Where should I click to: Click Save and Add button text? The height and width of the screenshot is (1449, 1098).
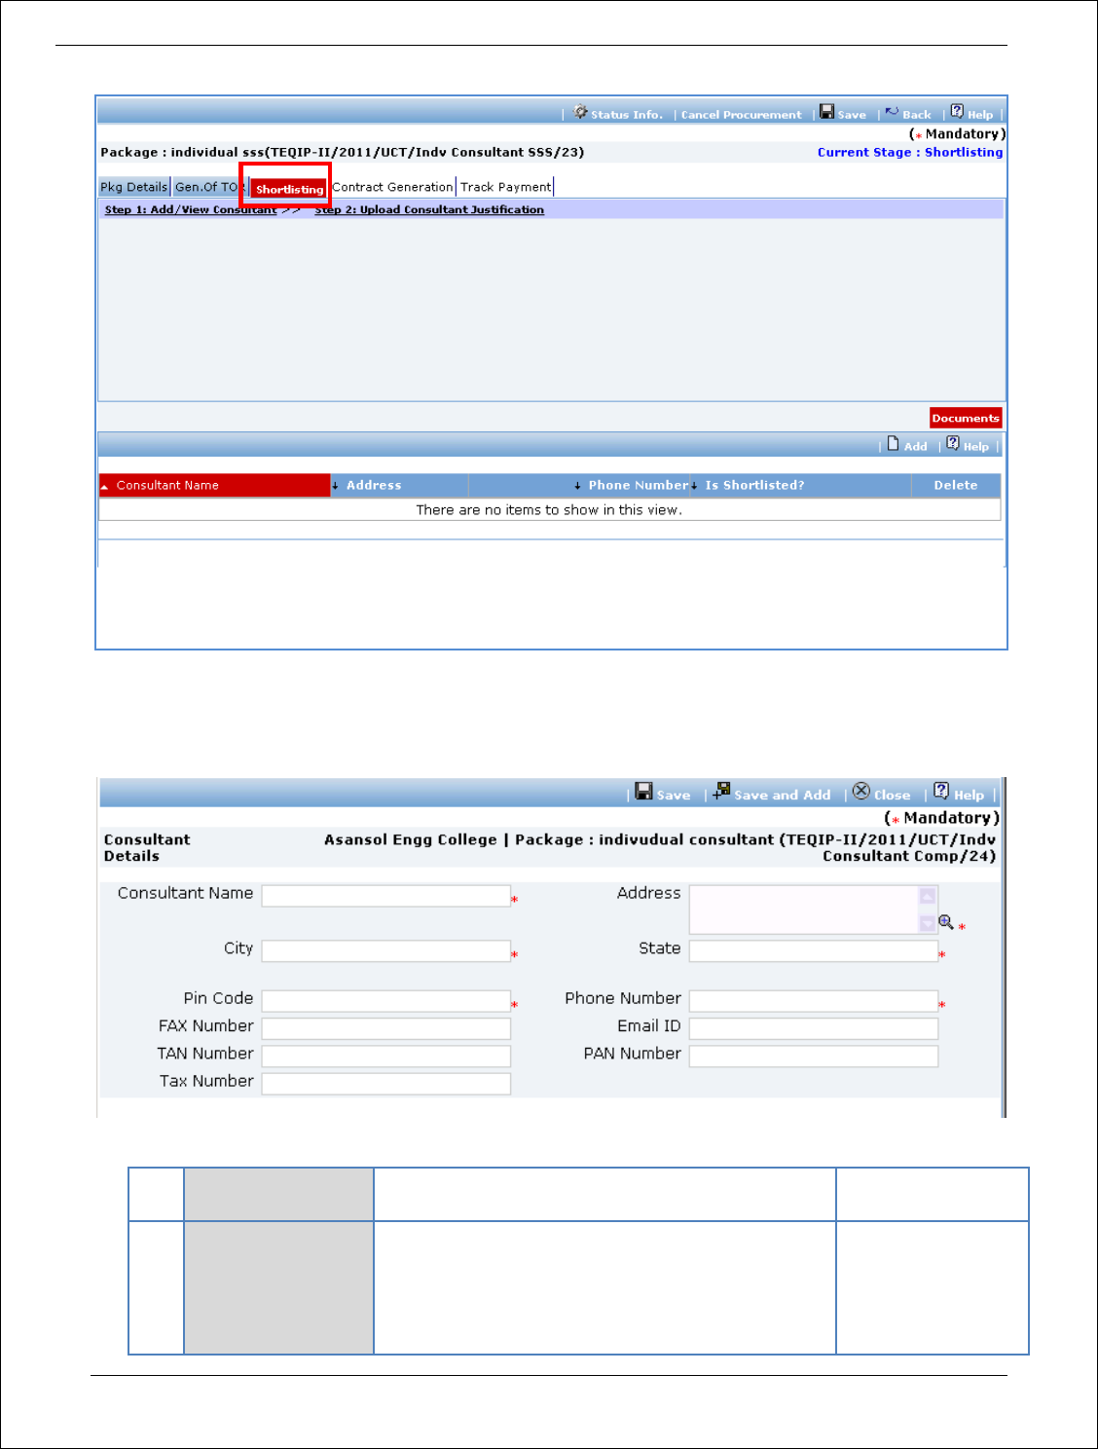[782, 796]
